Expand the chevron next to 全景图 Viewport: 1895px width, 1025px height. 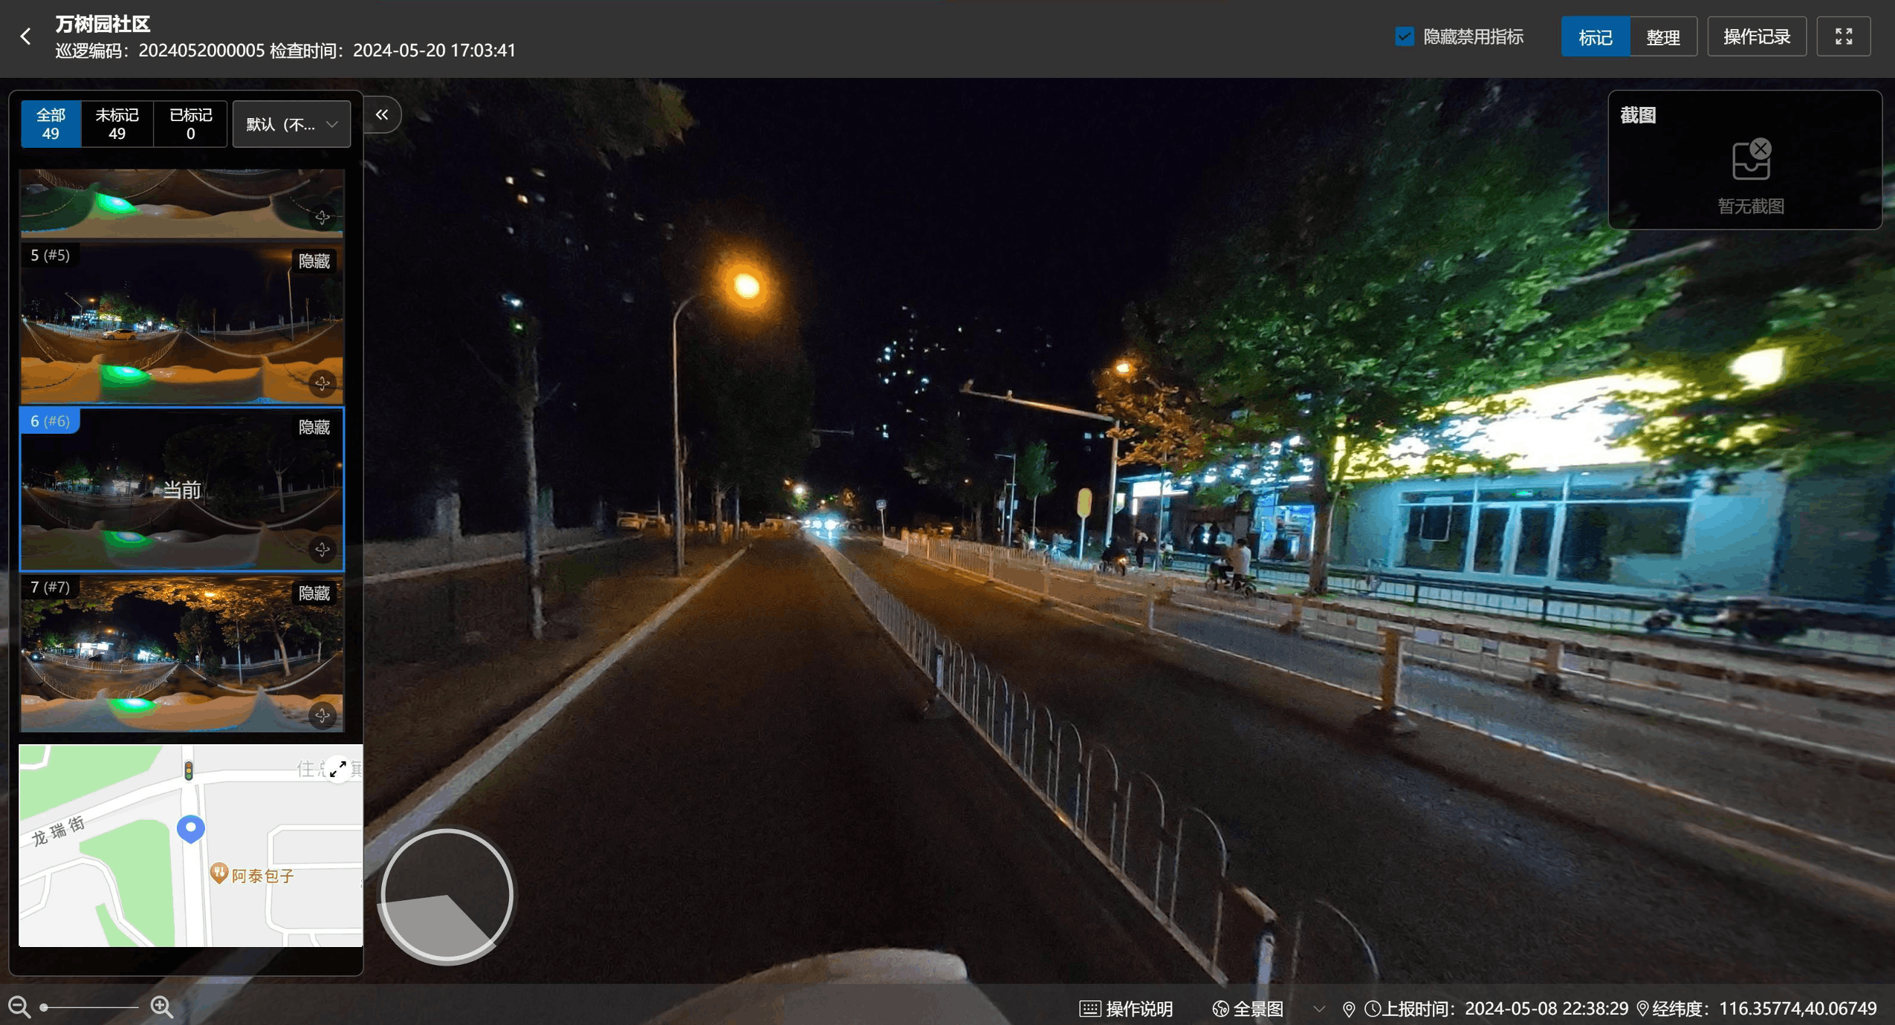pos(1318,1008)
